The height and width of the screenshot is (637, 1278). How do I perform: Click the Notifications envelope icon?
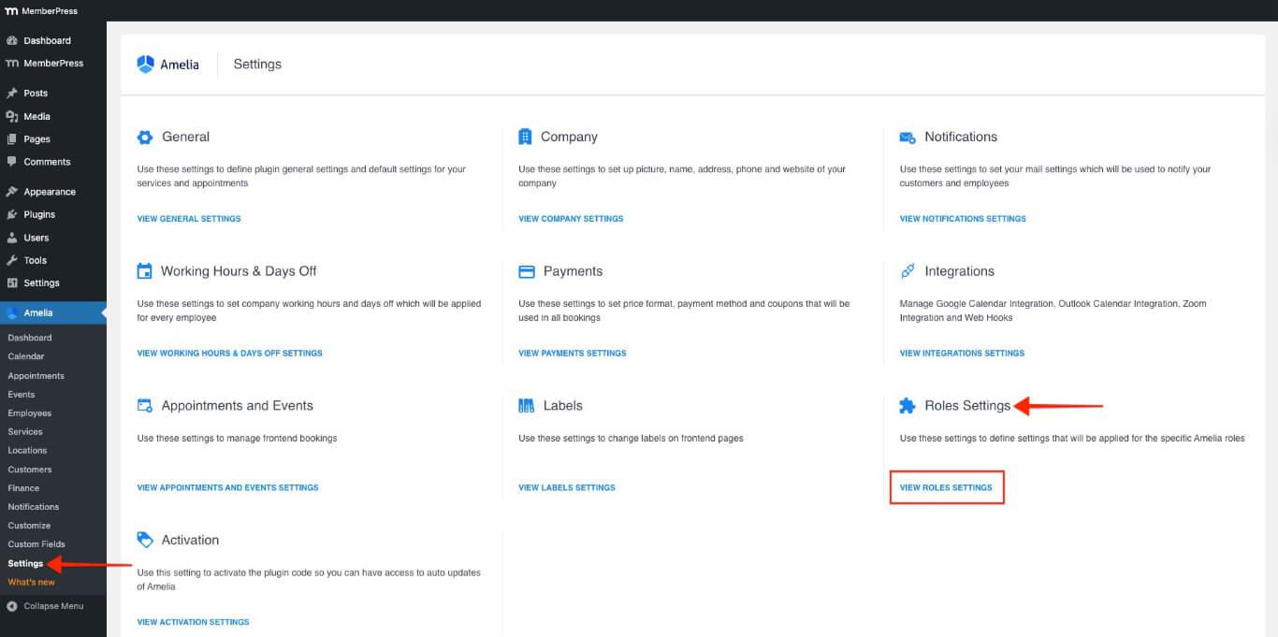pyautogui.click(x=907, y=138)
